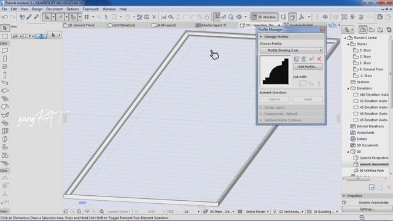
Task: Click the Capture button
Action: tap(274, 99)
